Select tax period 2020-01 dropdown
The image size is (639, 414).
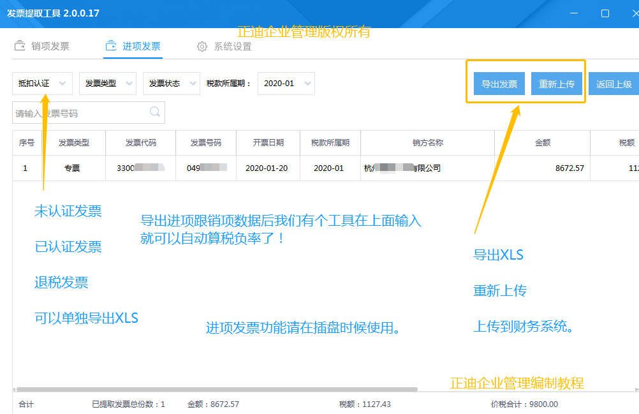pyautogui.click(x=286, y=84)
